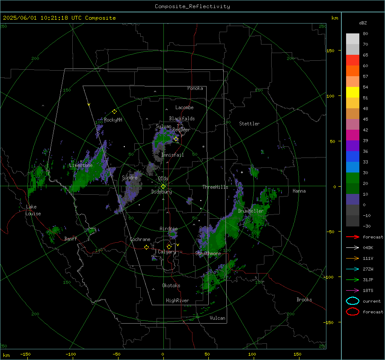Select the yellow 54 dBZ swatch
385x360 pixels.
(x=352, y=92)
